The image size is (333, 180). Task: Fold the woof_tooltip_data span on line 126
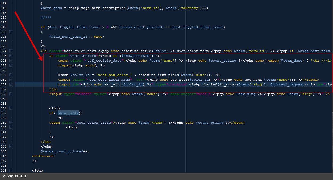click(11, 61)
